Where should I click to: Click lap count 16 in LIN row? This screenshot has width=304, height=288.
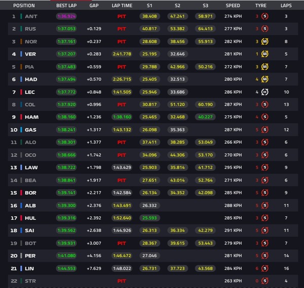coord(286,268)
